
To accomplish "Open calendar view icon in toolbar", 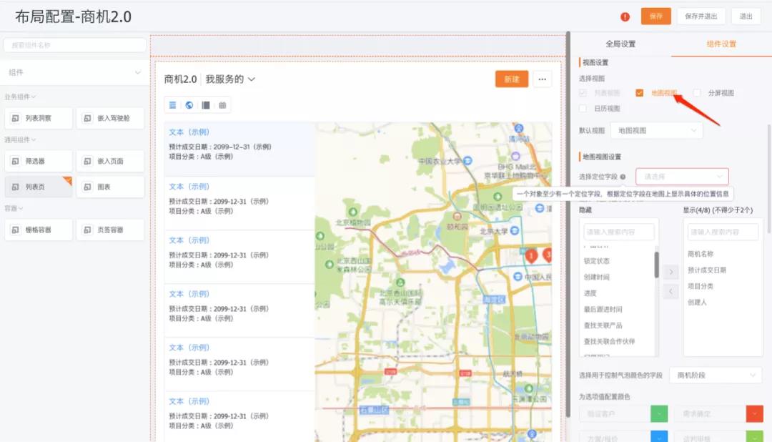I will [x=222, y=105].
